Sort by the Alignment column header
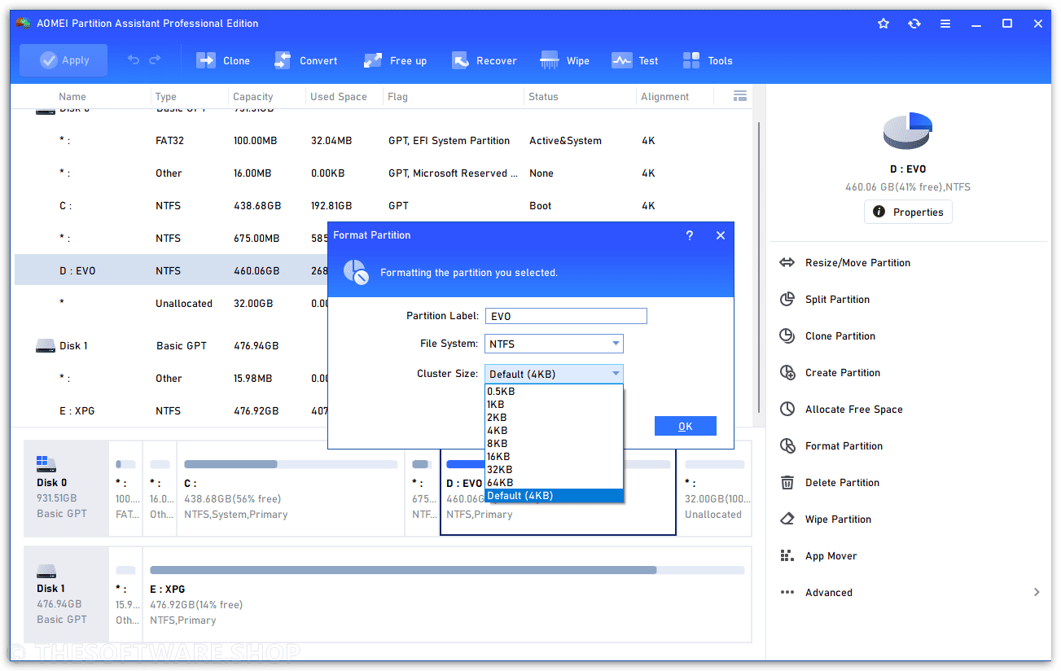The width and height of the screenshot is (1061, 671). pos(665,96)
